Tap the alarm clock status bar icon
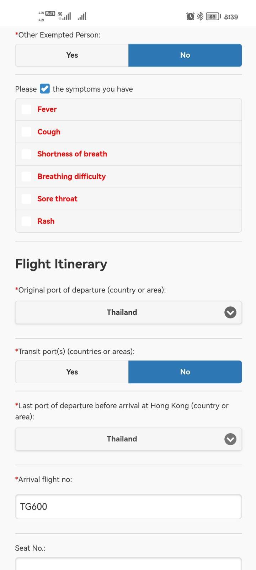The width and height of the screenshot is (256, 570). click(191, 16)
